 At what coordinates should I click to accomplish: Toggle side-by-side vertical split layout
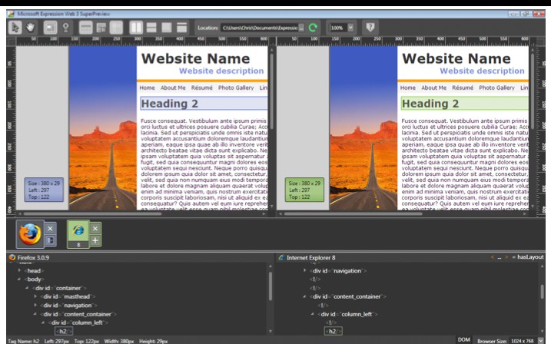coord(136,28)
